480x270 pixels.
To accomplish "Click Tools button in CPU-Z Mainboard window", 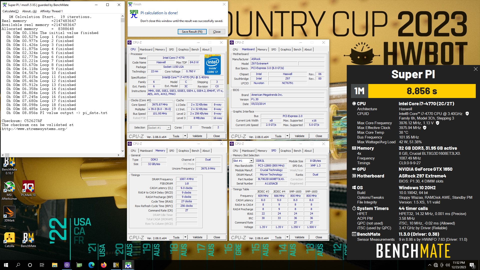I will point(278,136).
